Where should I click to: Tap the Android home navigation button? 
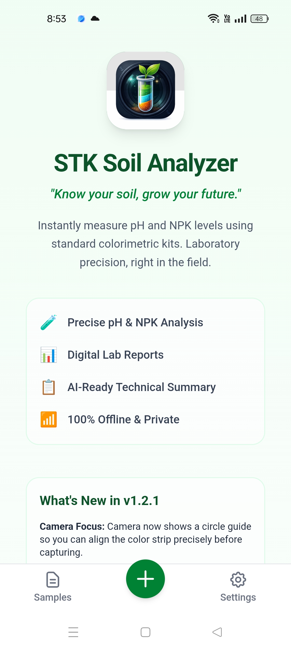[x=145, y=632]
